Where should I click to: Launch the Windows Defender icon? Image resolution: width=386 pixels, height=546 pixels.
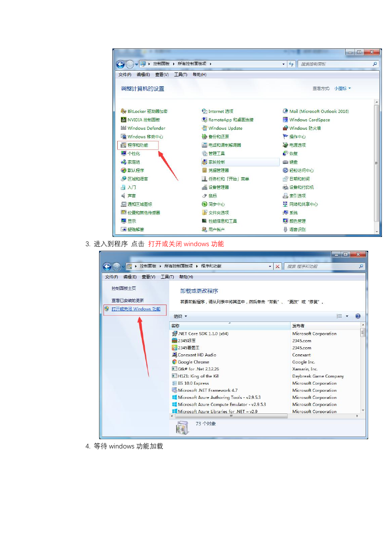pyautogui.click(x=123, y=128)
